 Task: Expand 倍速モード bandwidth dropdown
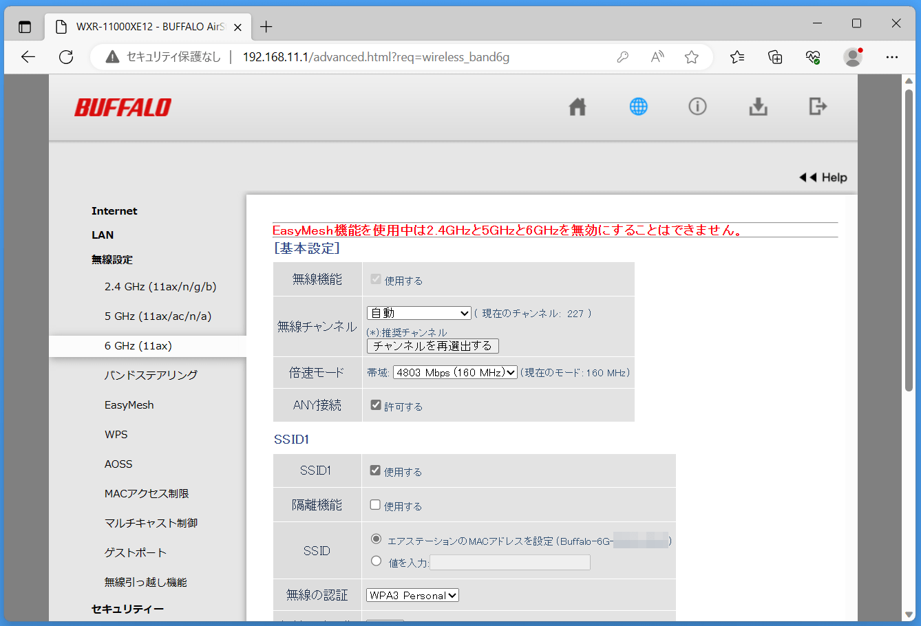[x=455, y=372]
